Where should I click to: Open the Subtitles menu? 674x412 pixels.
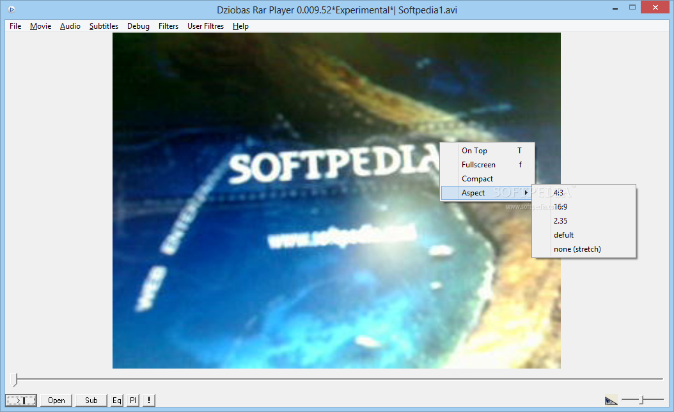pos(104,26)
